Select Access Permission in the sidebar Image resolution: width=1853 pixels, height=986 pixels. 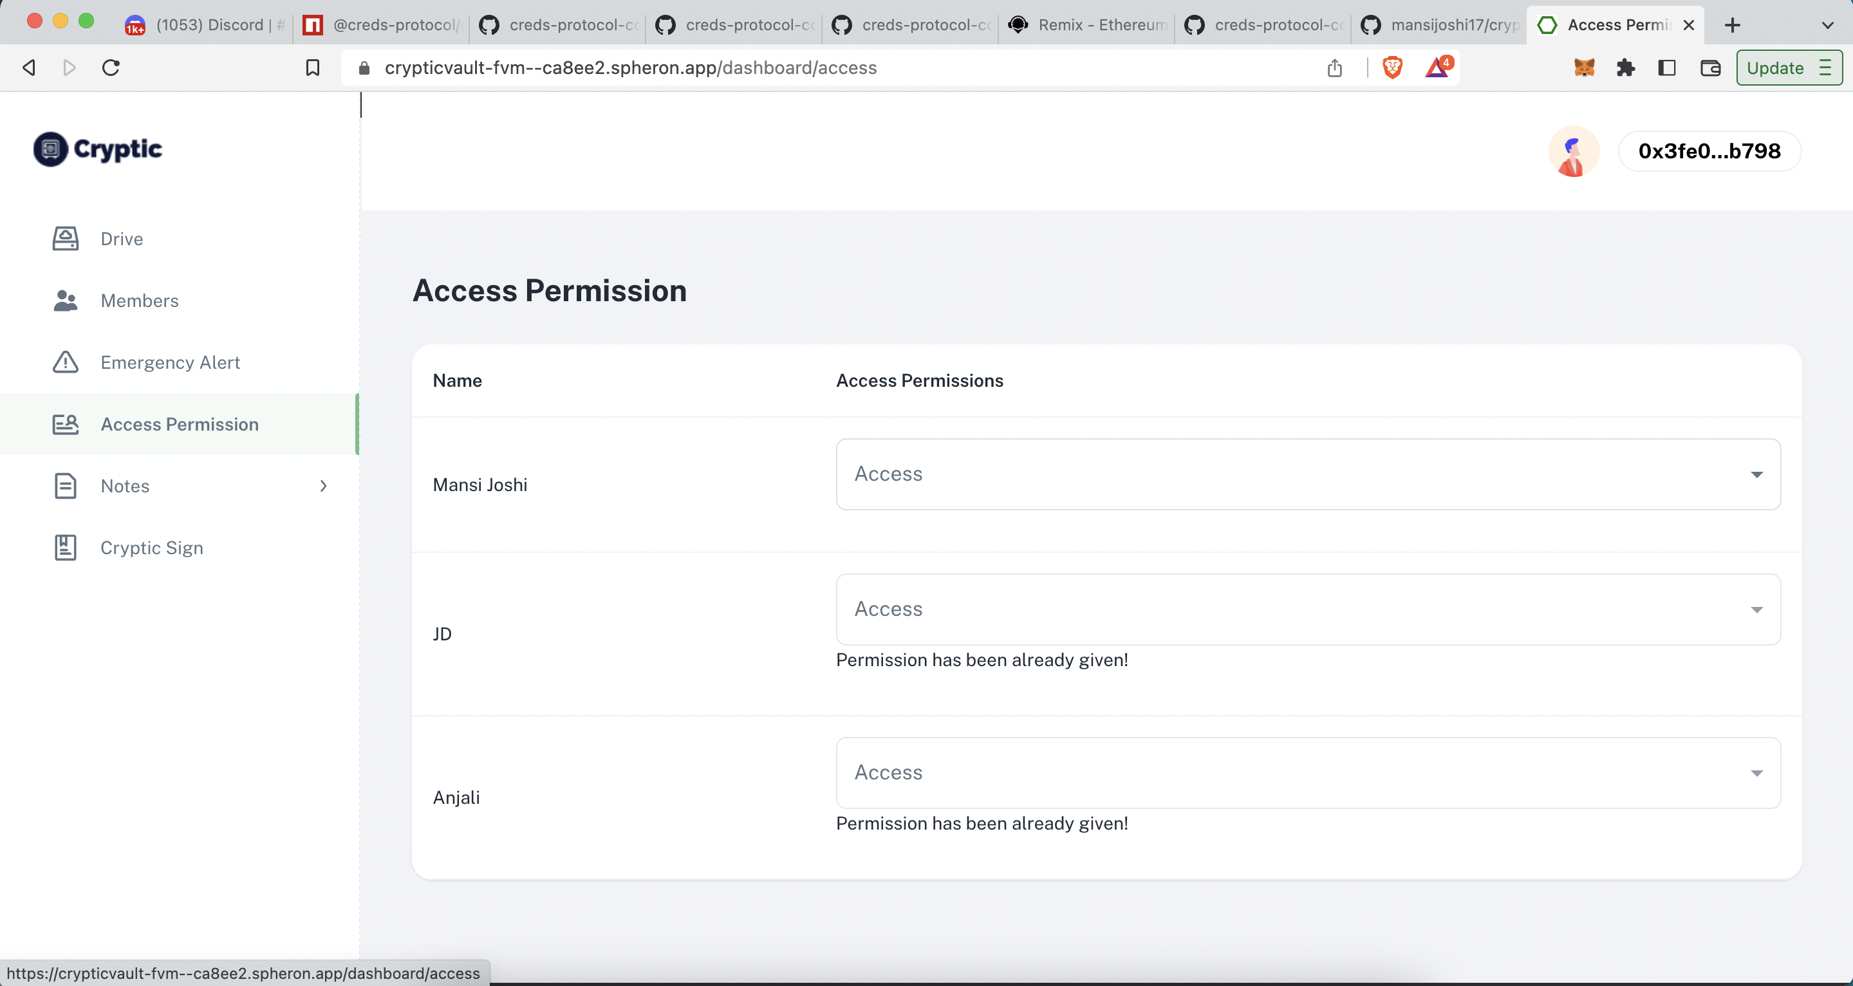tap(179, 424)
